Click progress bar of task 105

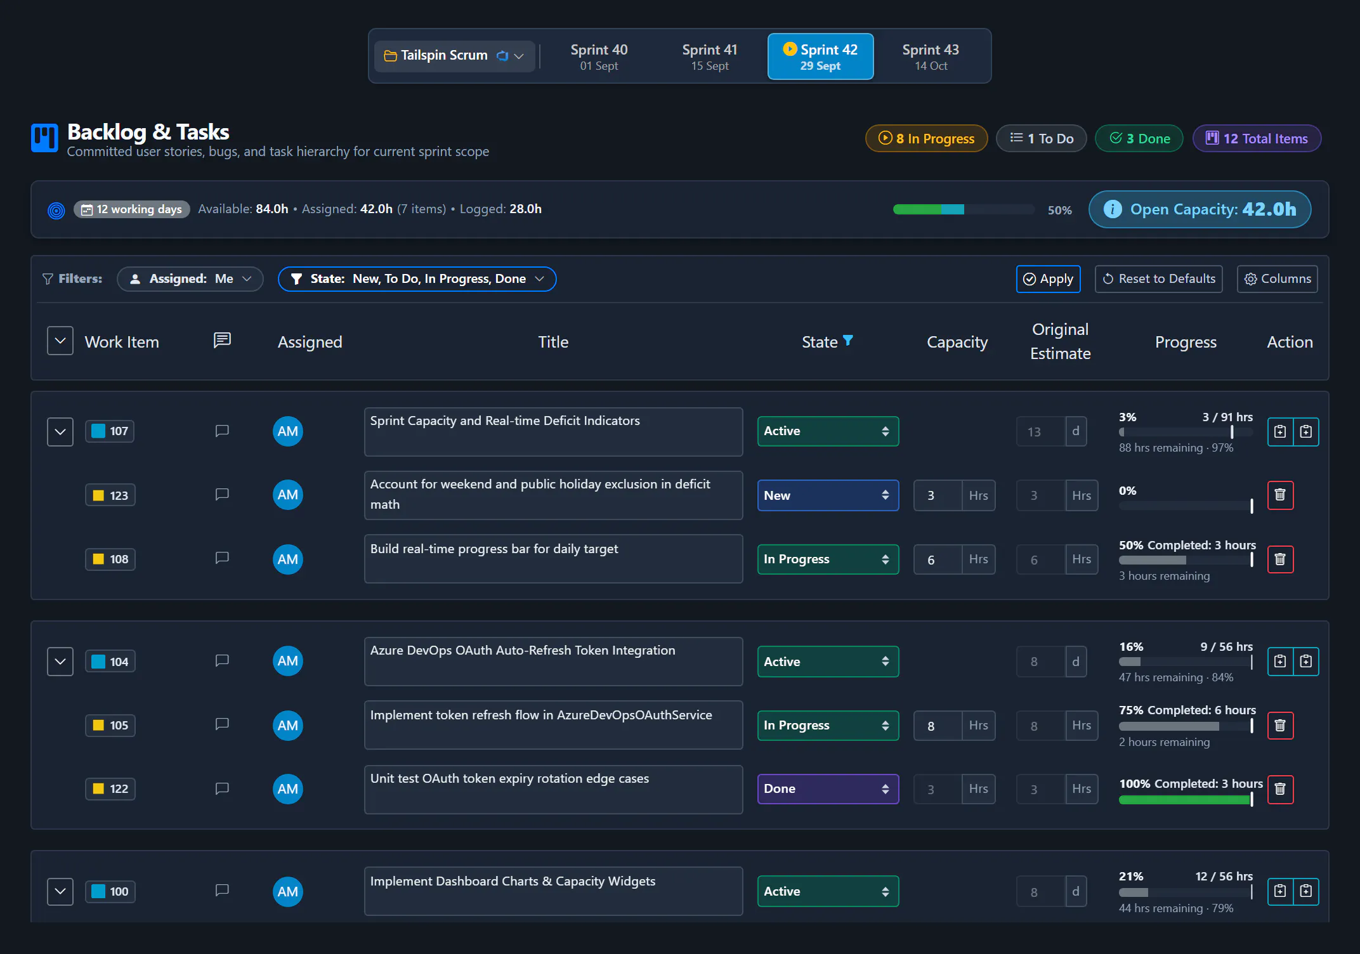(x=1186, y=726)
